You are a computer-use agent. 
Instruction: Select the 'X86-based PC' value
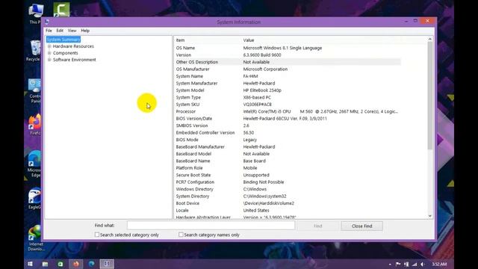[x=257, y=97]
